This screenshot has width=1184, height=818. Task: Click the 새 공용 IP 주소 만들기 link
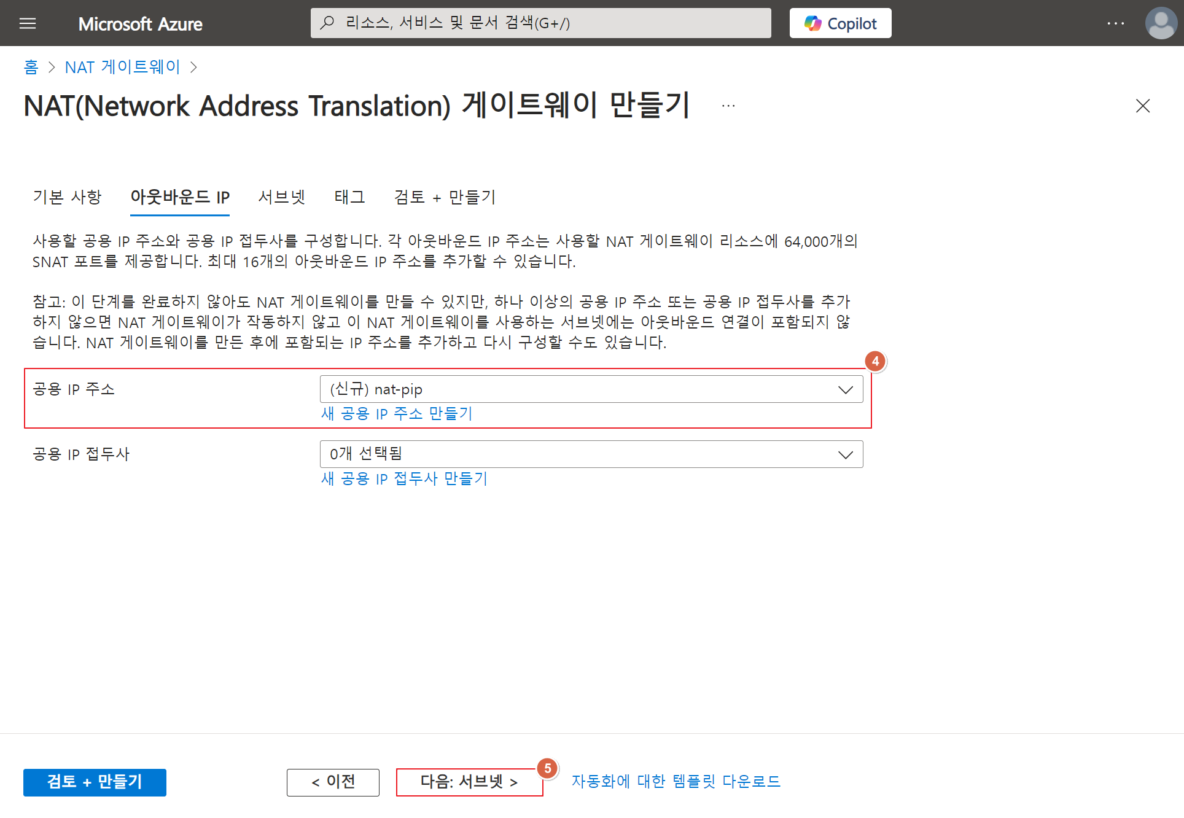[x=397, y=414]
